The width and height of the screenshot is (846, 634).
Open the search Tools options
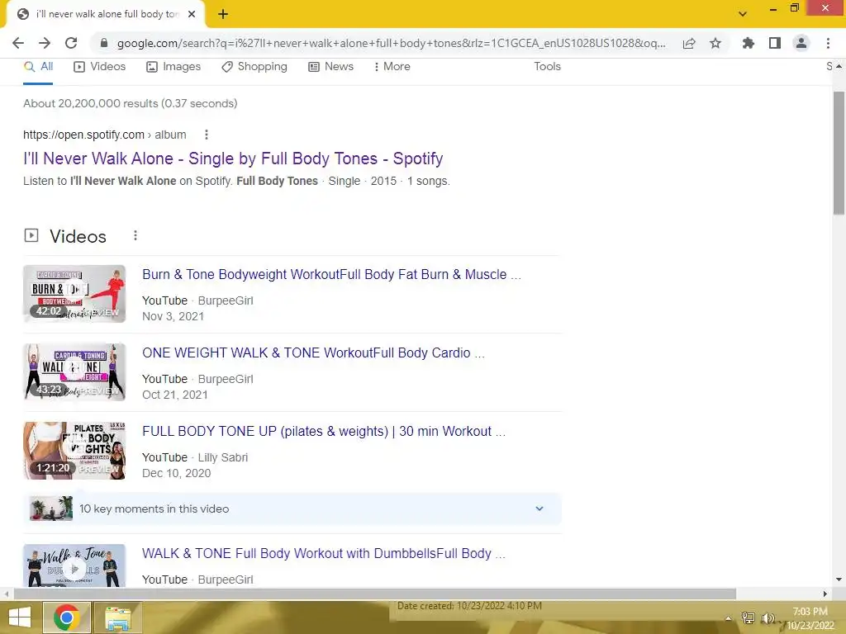547,67
